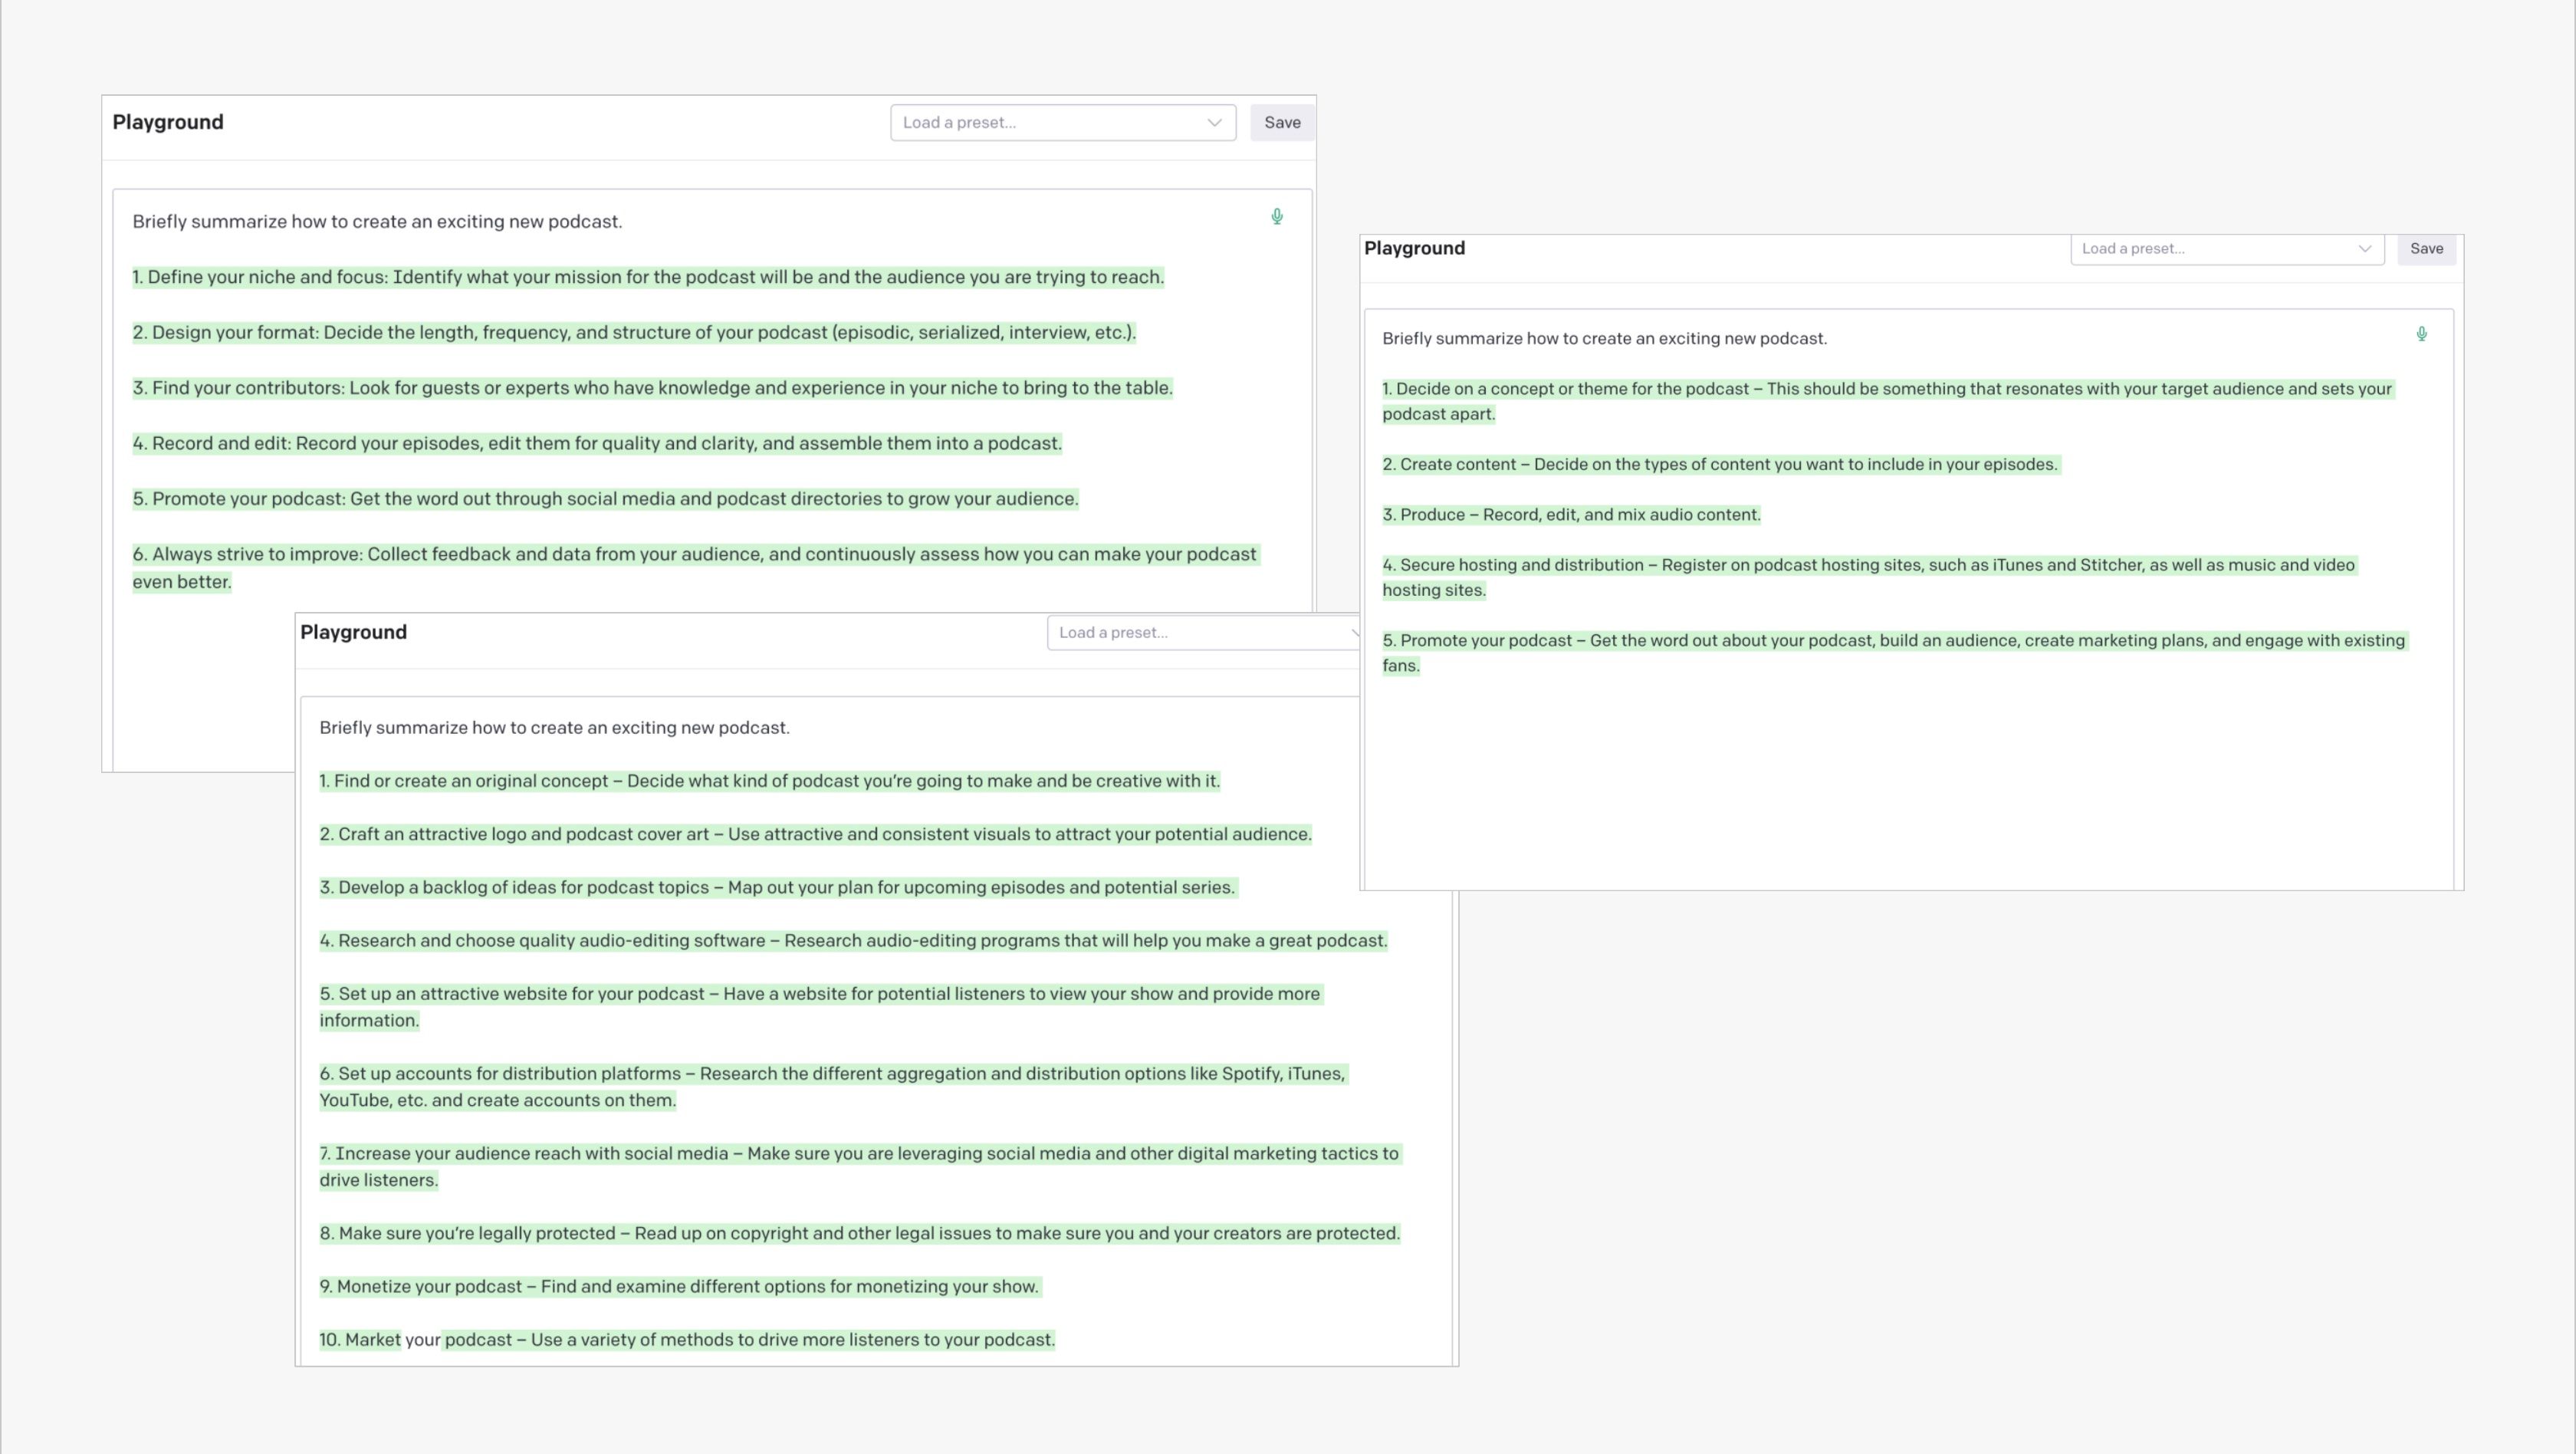Click Playground heading above the five-step answer
This screenshot has width=2576, height=1454.
pyautogui.click(x=1414, y=249)
